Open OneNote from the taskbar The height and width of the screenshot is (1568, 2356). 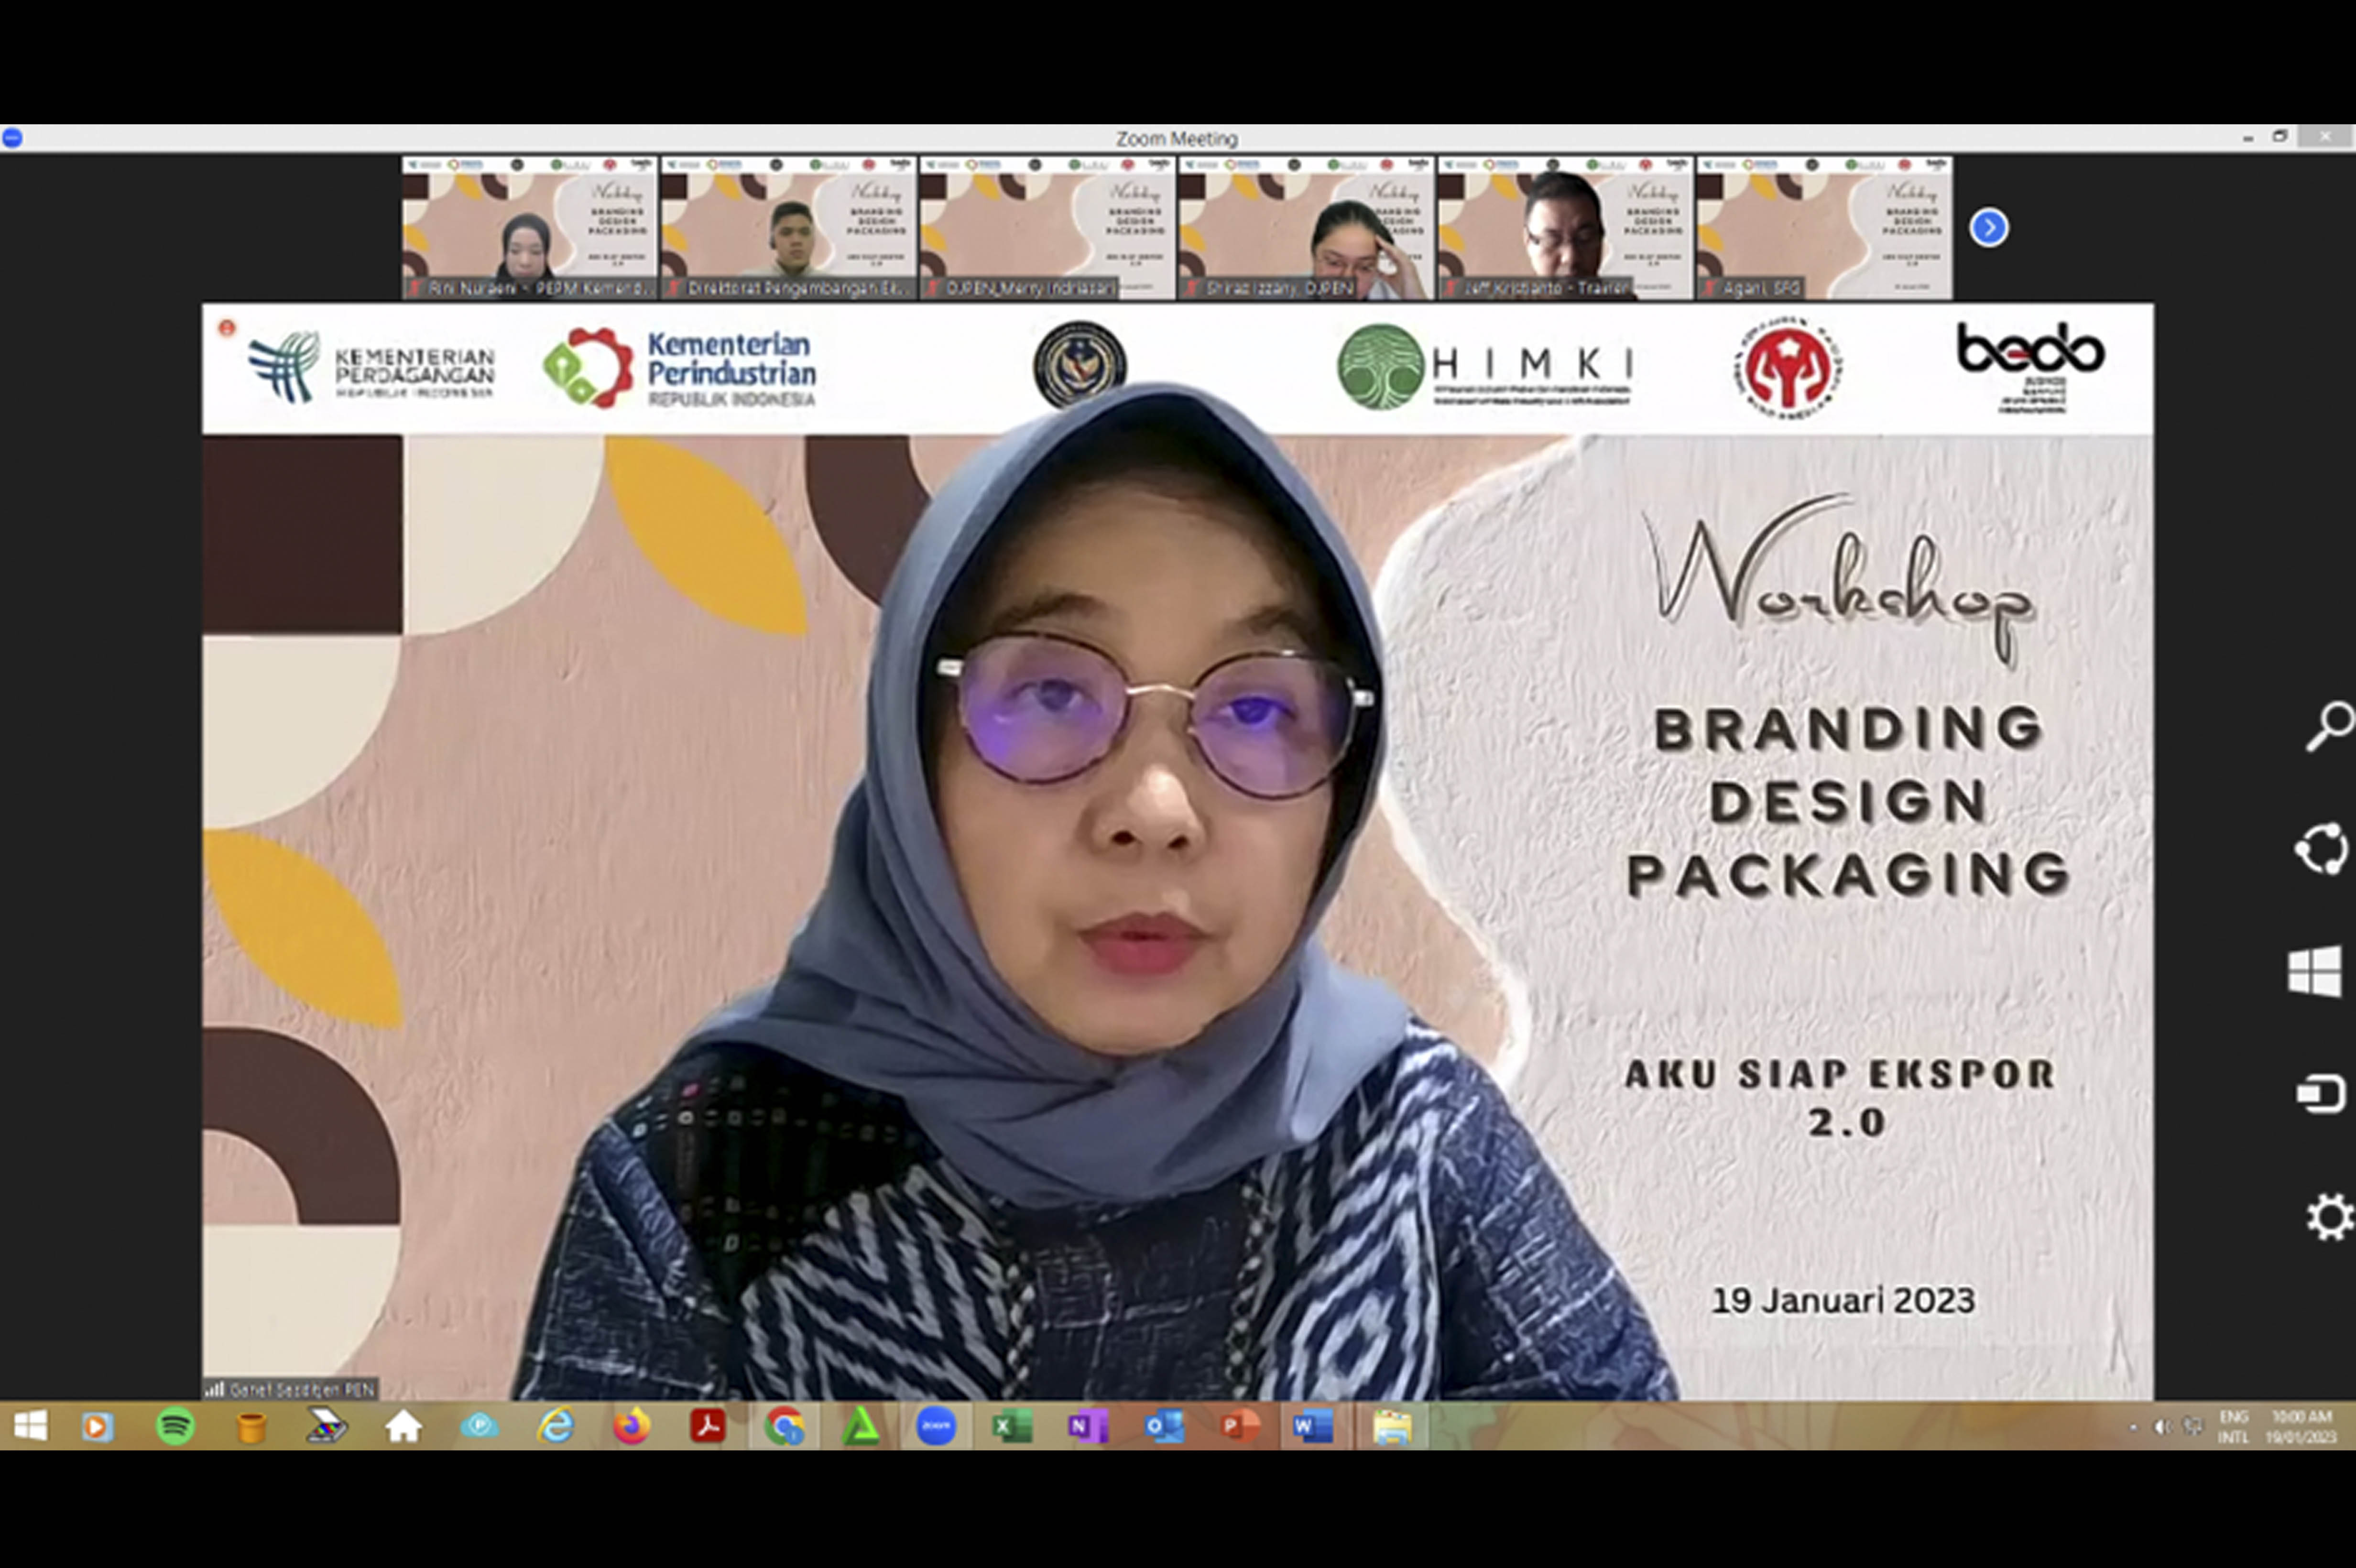coord(1087,1426)
